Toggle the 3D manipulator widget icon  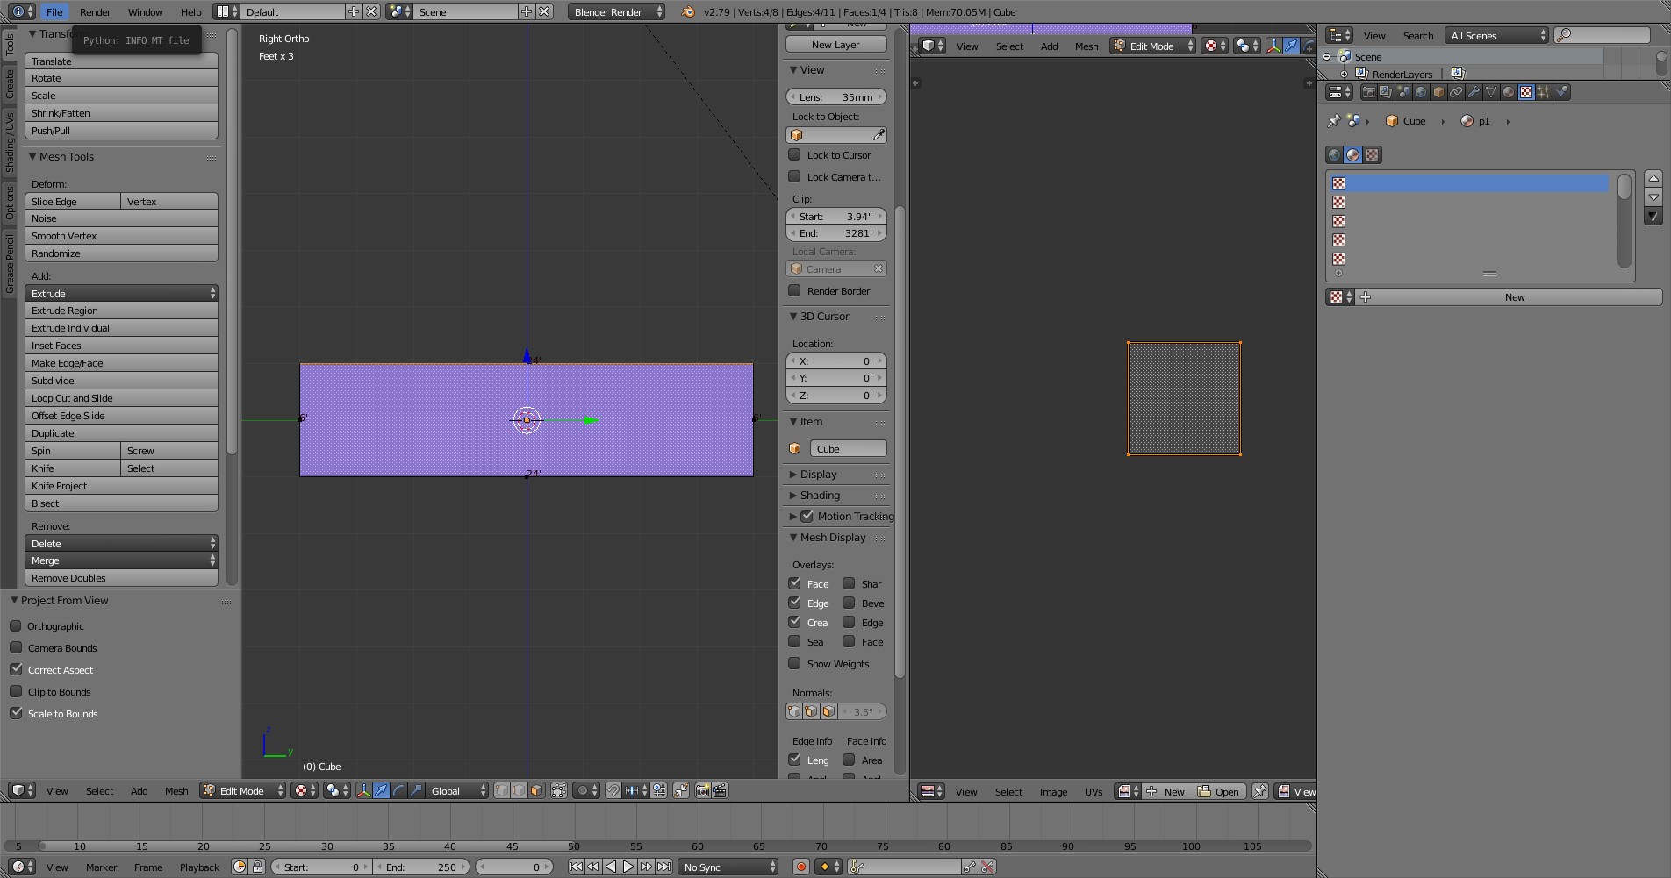pos(364,790)
